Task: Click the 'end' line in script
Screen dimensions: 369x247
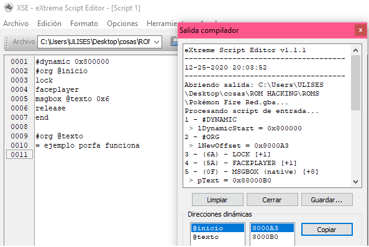Action: [x=42, y=117]
